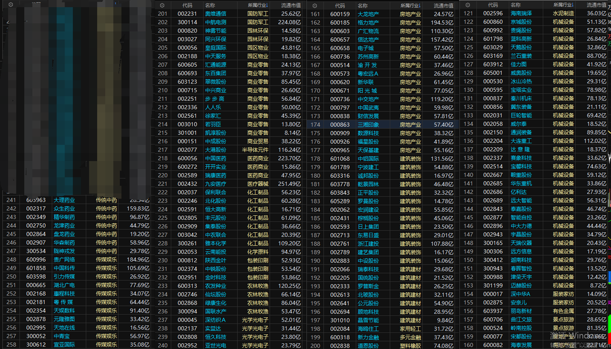611x349 pixels.
Task: Click 代码 column header in the row 121 panel
Action: click(493, 5)
